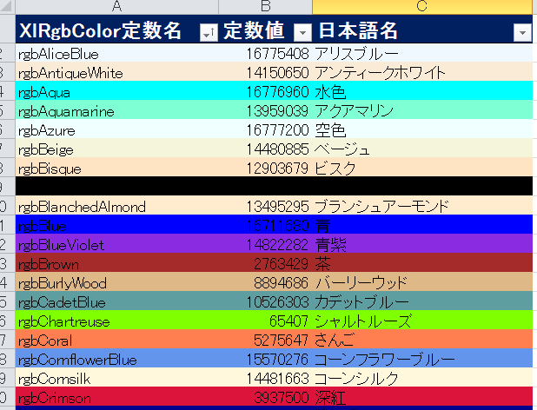Select cell rgbBrown
Screen dimensions: 537x410
coord(116,263)
